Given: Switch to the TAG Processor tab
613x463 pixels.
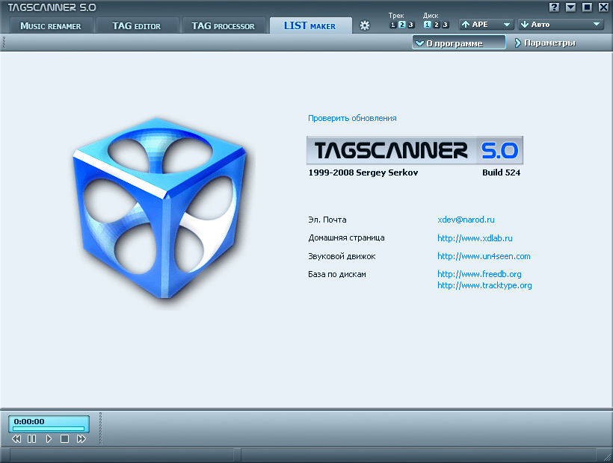Looking at the screenshot, I should 223,26.
